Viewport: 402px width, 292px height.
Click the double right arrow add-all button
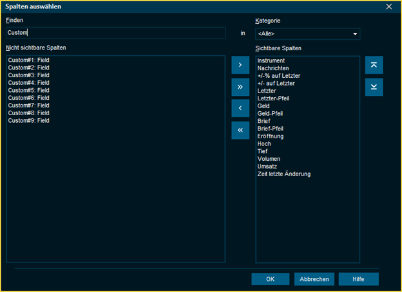[240, 86]
